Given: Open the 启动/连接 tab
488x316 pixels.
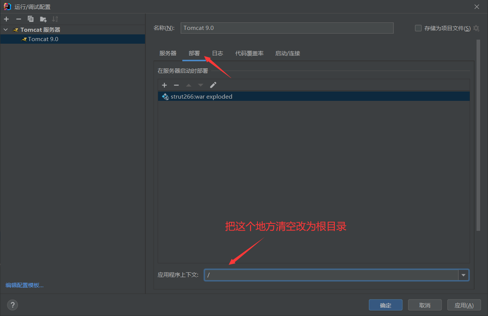Looking at the screenshot, I should pyautogui.click(x=288, y=53).
